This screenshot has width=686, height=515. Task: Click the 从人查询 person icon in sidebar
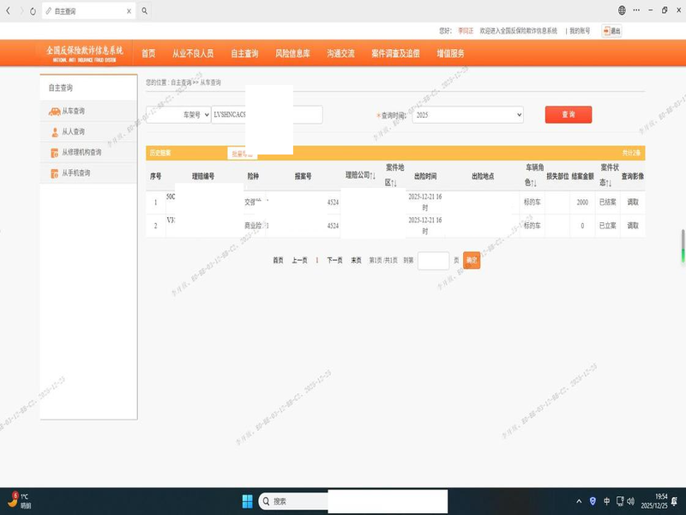coord(55,132)
